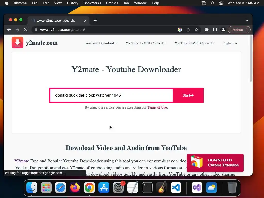This screenshot has height=198, width=264.
Task: Open the Terms of Use link
Action: coord(157,108)
